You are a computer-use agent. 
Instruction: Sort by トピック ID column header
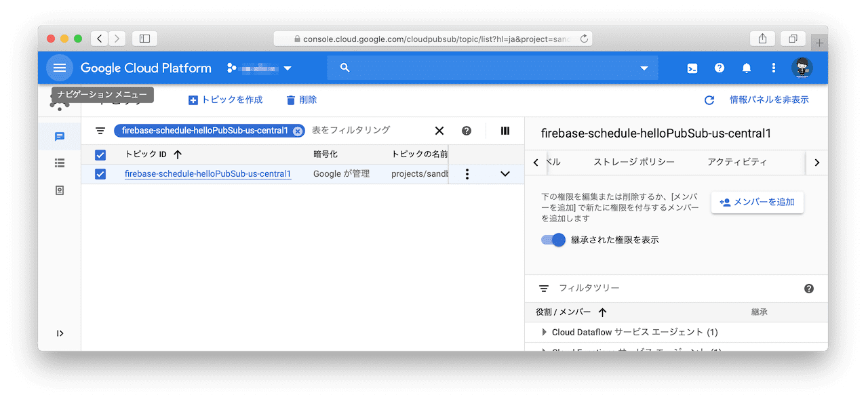click(x=153, y=154)
